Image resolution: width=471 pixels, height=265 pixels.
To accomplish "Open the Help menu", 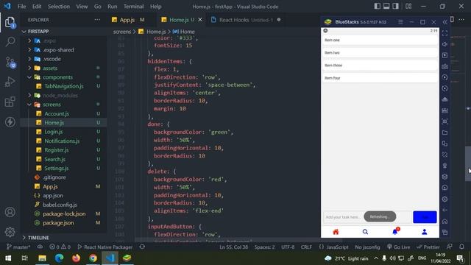I will click(x=155, y=7).
